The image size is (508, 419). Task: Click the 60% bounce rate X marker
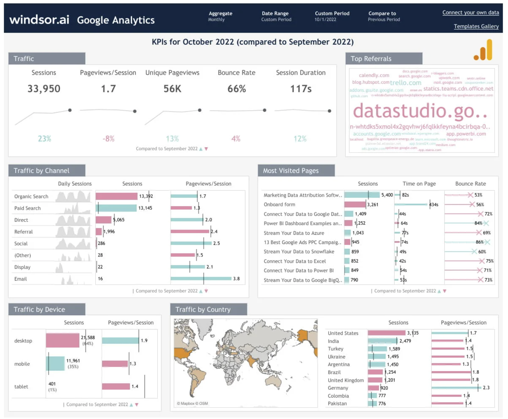(x=474, y=252)
